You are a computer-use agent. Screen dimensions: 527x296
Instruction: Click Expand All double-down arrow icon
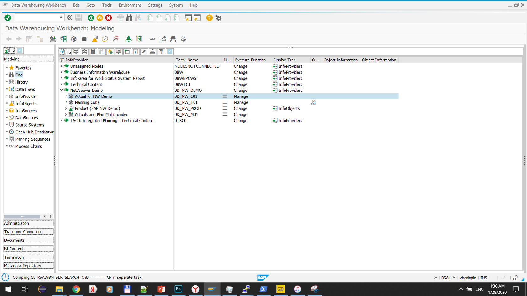tap(76, 51)
